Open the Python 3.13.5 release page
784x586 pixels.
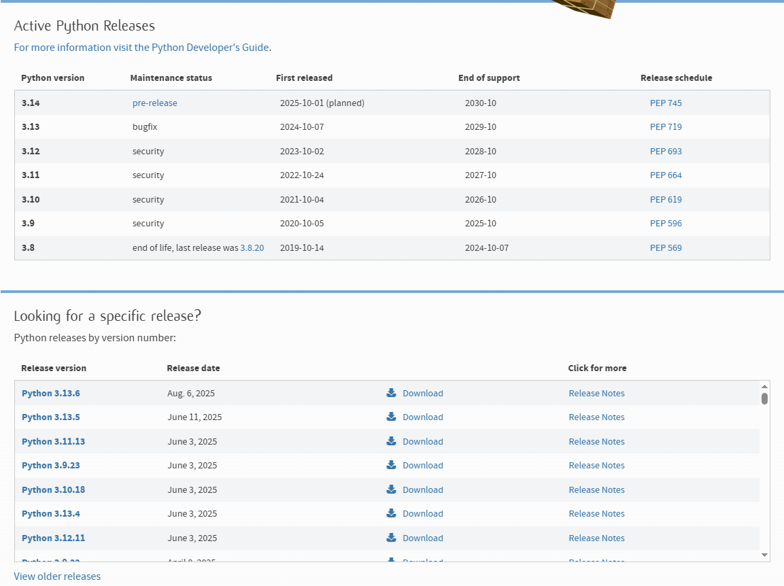(x=50, y=417)
